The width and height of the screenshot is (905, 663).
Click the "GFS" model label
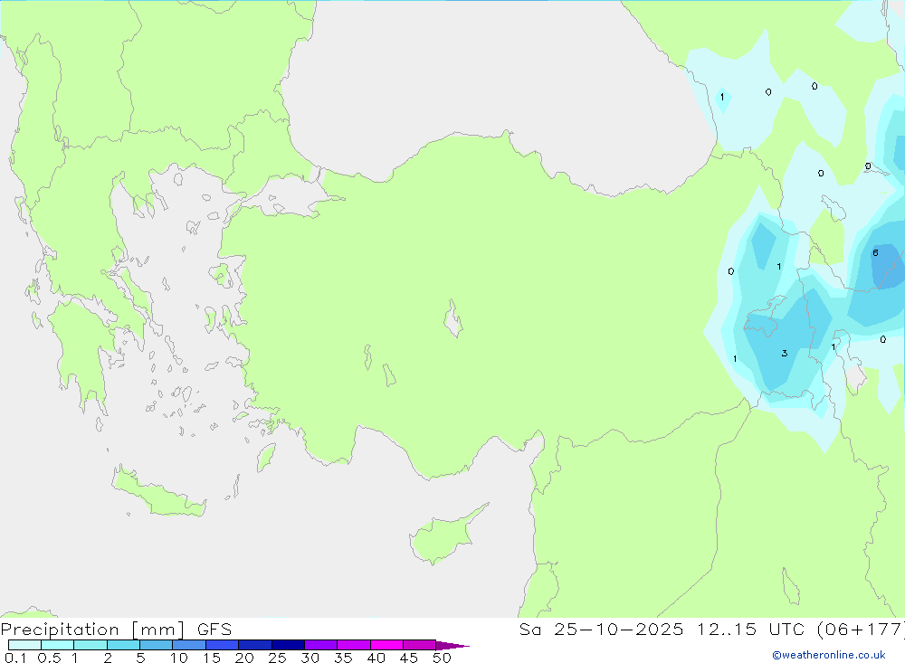point(214,630)
